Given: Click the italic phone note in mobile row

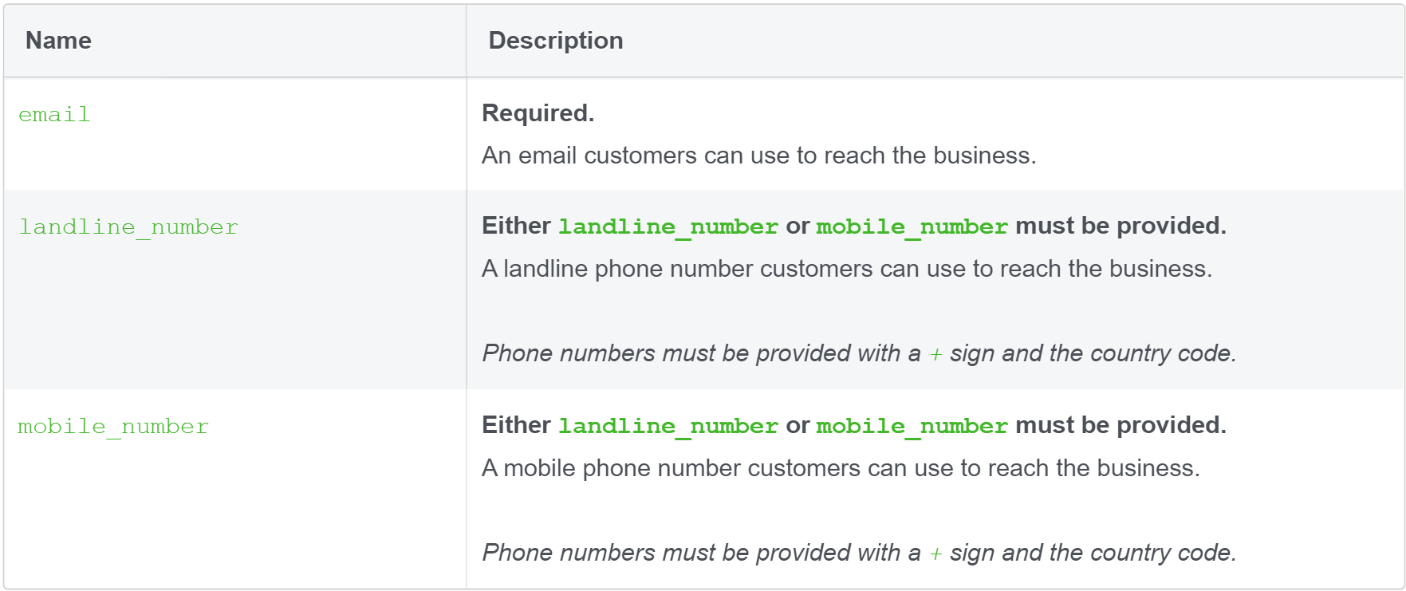Looking at the screenshot, I should pyautogui.click(x=859, y=553).
